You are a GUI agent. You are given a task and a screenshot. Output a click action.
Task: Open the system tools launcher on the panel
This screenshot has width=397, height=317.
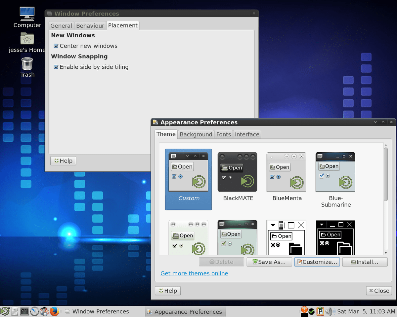coord(34,311)
